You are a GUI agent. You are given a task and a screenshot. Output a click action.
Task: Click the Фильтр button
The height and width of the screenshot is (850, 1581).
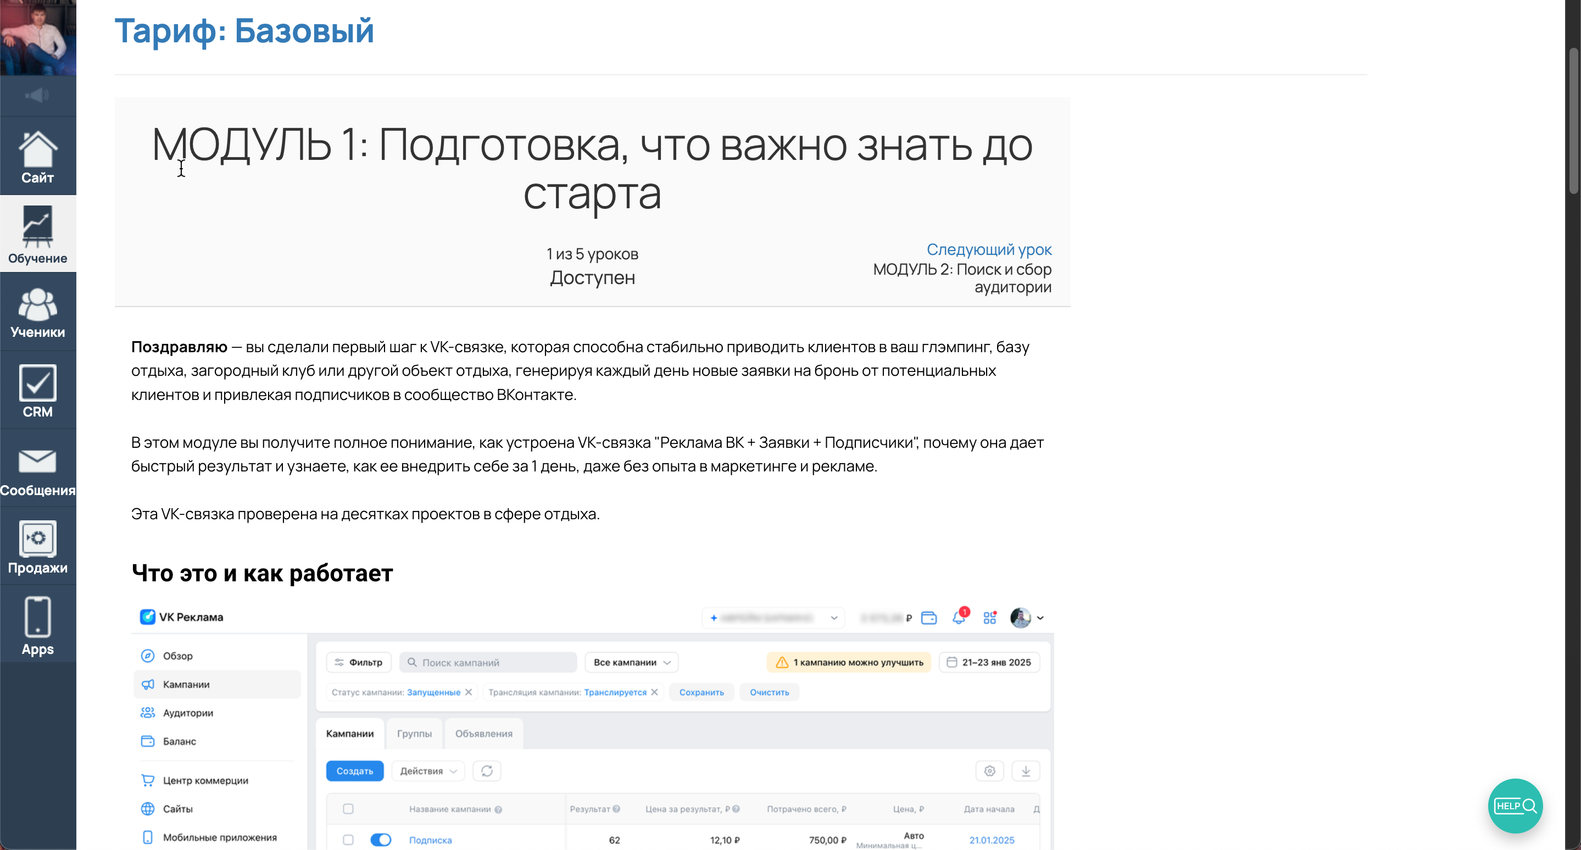[x=358, y=662]
